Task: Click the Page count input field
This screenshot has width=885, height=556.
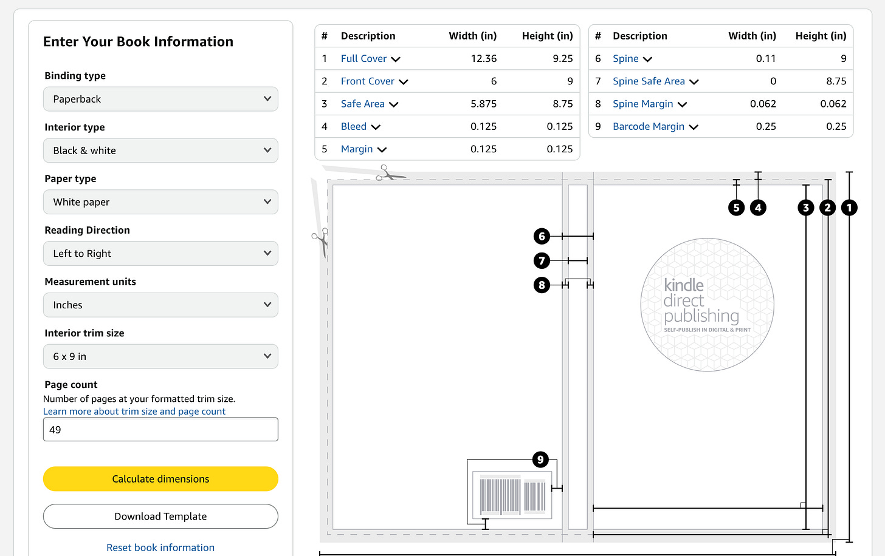Action: (x=160, y=429)
